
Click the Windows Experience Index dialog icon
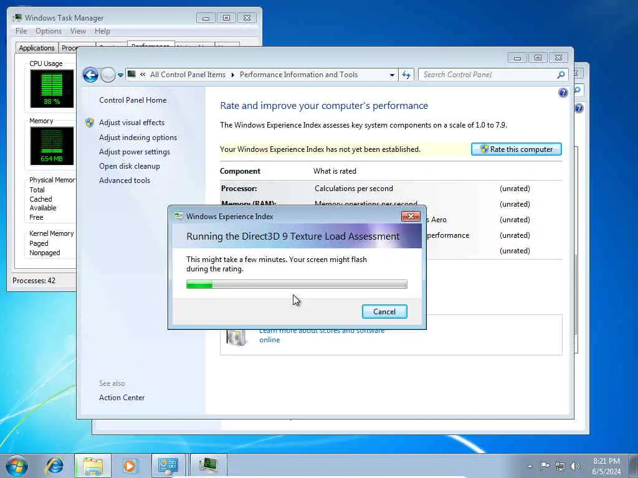178,216
